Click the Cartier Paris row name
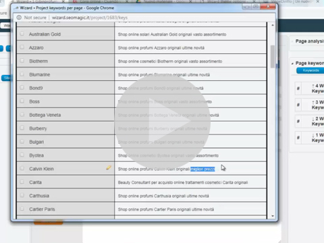 tap(42, 209)
